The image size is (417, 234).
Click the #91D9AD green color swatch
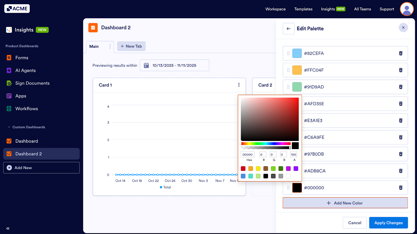click(x=297, y=87)
